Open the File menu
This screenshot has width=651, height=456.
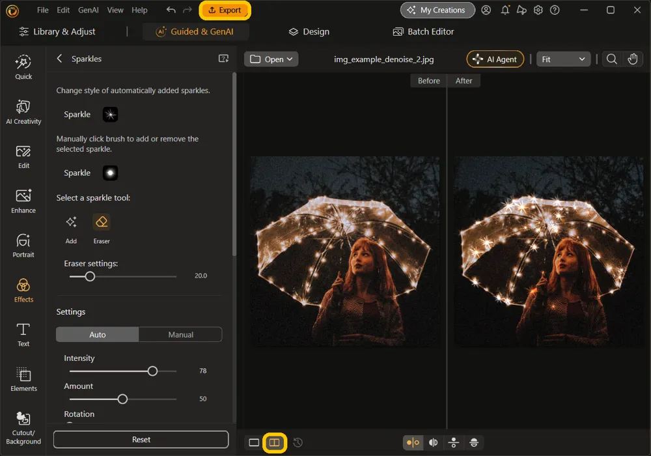[42, 10]
